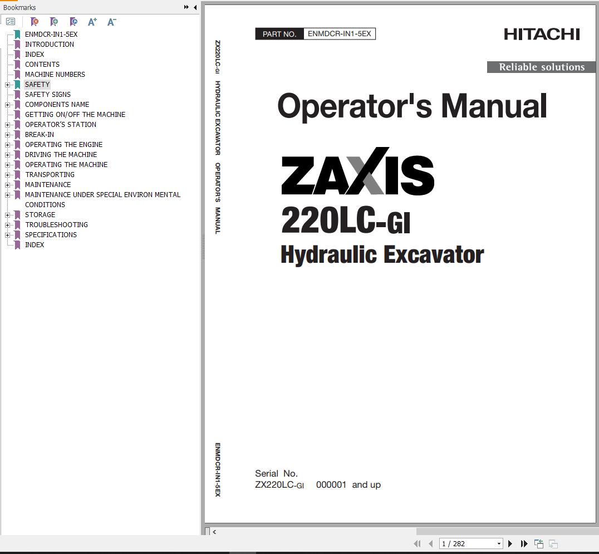
Task: Click the Reliable solutions banner
Action: (x=541, y=67)
